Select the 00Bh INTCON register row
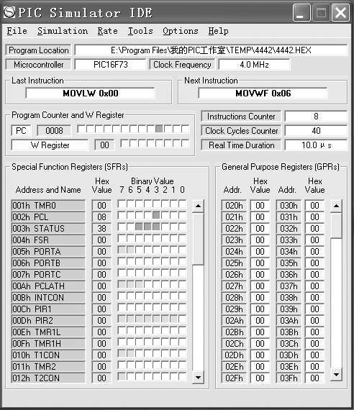Screen dimensions: 354x410 pos(48,298)
